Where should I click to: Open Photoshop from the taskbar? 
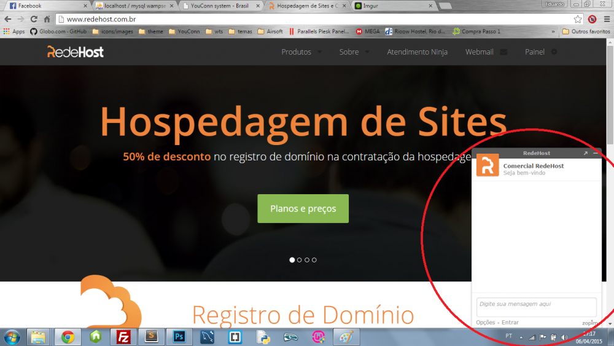(x=180, y=337)
